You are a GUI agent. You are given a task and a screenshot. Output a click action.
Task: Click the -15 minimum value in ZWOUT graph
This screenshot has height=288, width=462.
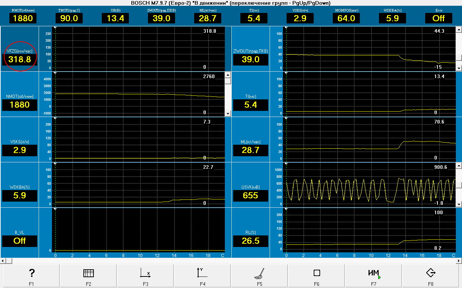point(438,67)
